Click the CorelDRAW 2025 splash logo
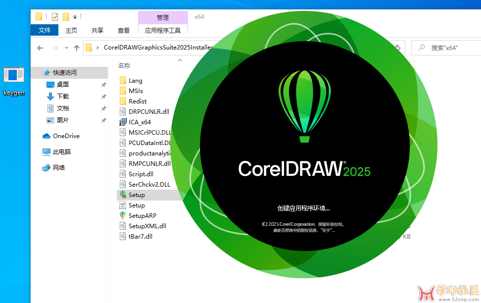Viewport: 481px width, 303px height. 304,169
